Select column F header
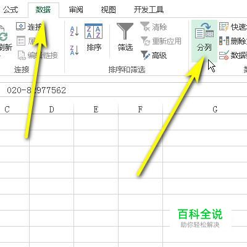Image resolution: width=247 pixels, height=247 pixels. coord(140,109)
